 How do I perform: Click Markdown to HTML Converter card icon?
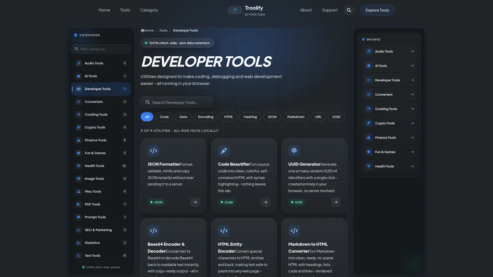294,231
